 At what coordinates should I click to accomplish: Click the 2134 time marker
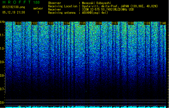[x=66, y=23]
